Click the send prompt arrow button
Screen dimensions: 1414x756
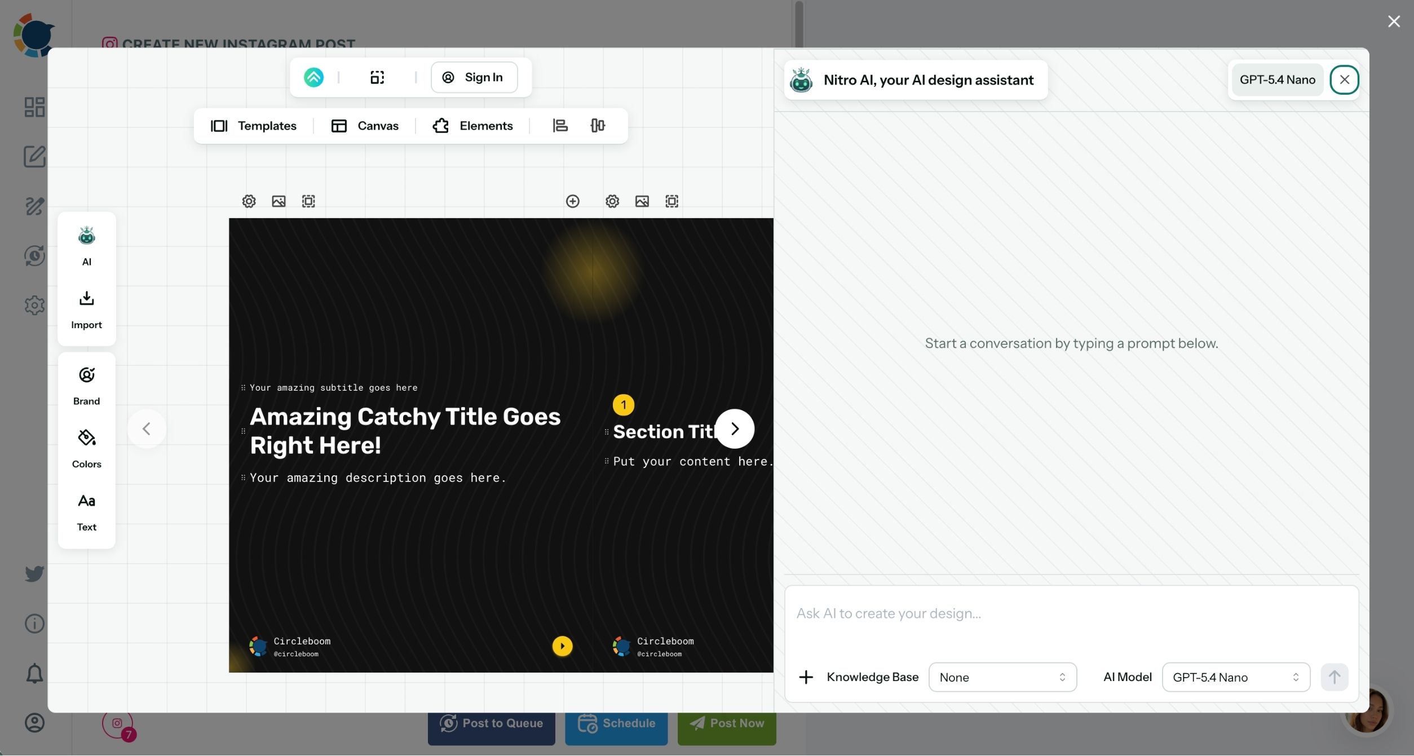click(x=1335, y=677)
